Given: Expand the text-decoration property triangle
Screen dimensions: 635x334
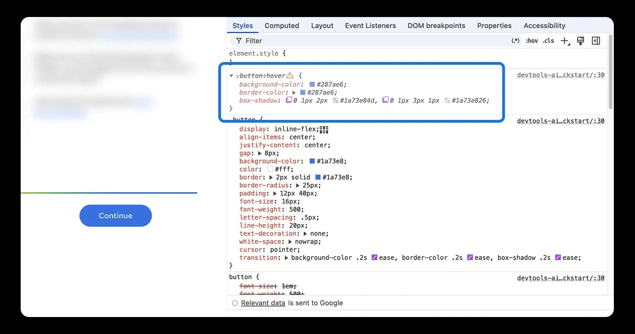Looking at the screenshot, I should (x=306, y=234).
